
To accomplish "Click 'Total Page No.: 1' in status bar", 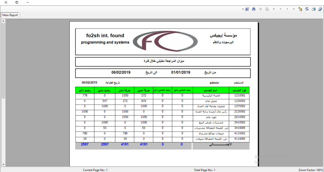I will pos(204,170).
